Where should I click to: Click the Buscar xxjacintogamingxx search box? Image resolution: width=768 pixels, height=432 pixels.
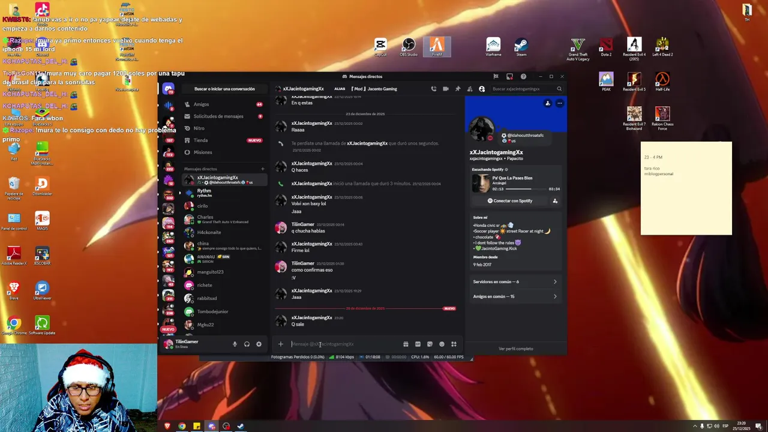pyautogui.click(x=526, y=89)
